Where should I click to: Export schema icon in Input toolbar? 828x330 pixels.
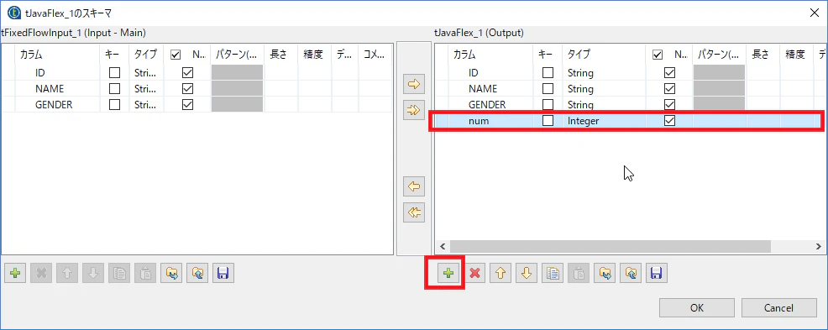[197, 273]
